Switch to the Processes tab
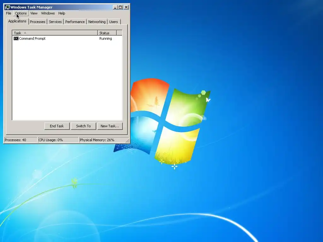Viewport: 323px width, 242px height. pyautogui.click(x=38, y=22)
